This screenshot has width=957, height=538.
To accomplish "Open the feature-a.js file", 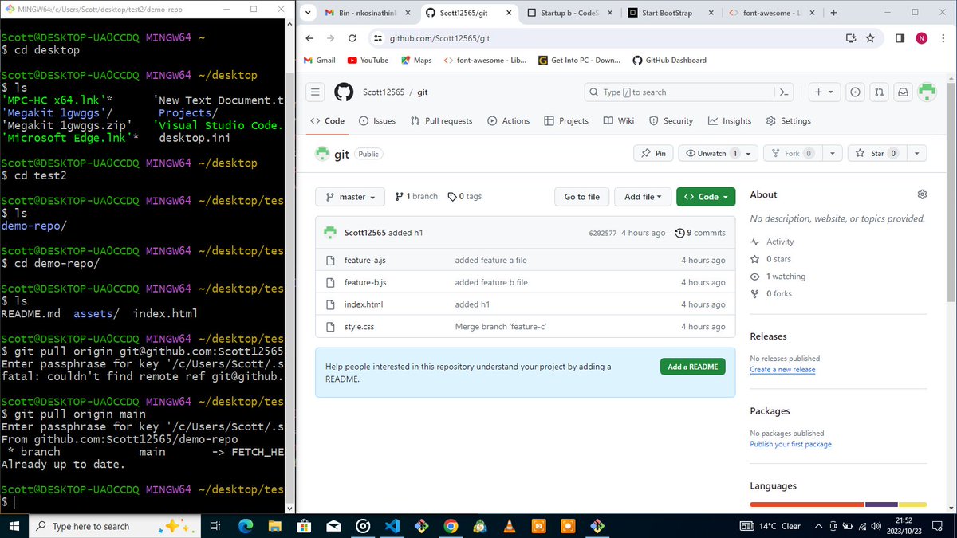I will (365, 260).
